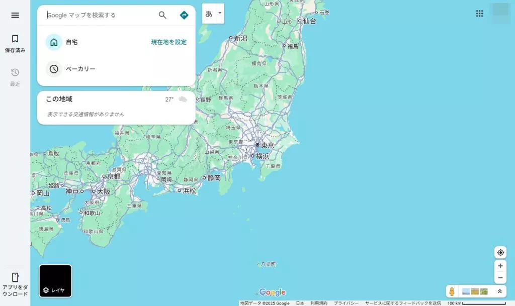Click the 東京 city label on map
Image resolution: width=515 pixels, height=306 pixels.
coord(267,145)
